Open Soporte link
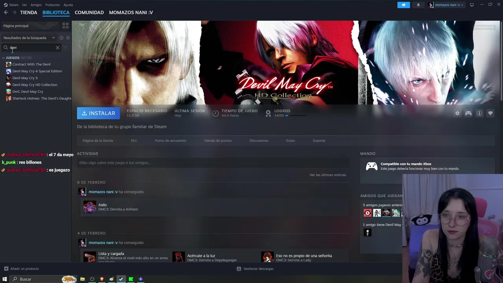Image resolution: width=503 pixels, height=283 pixels. 319,140
